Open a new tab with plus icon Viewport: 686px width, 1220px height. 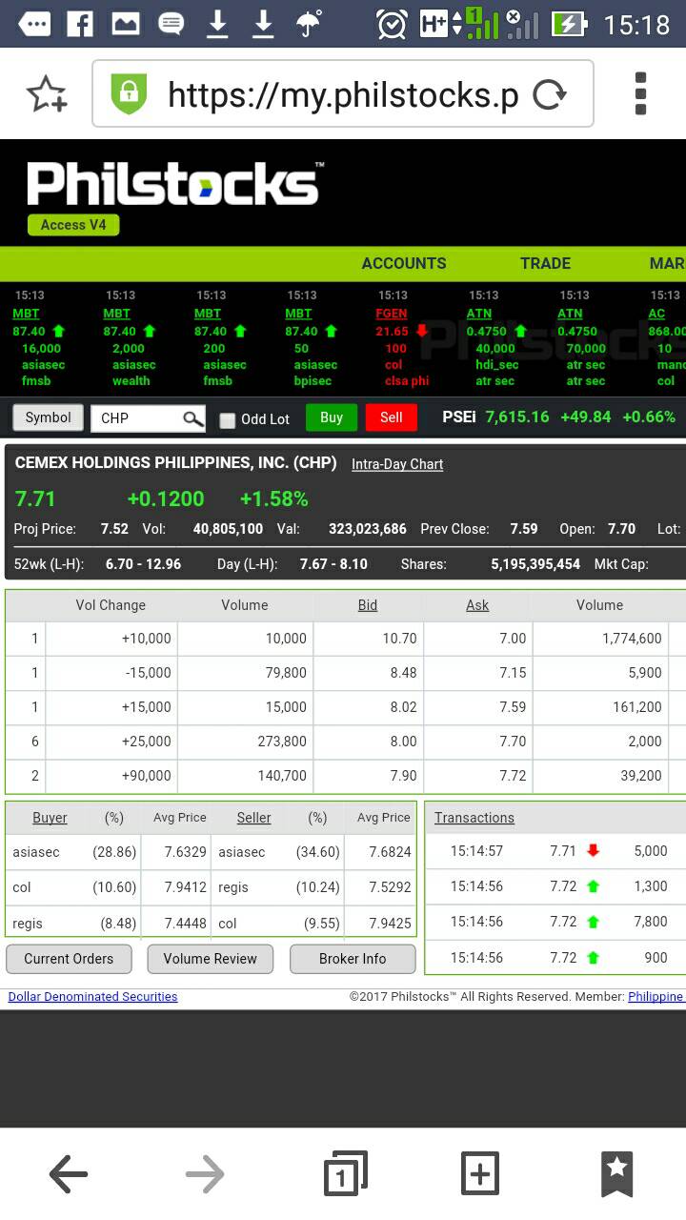[x=480, y=1173]
